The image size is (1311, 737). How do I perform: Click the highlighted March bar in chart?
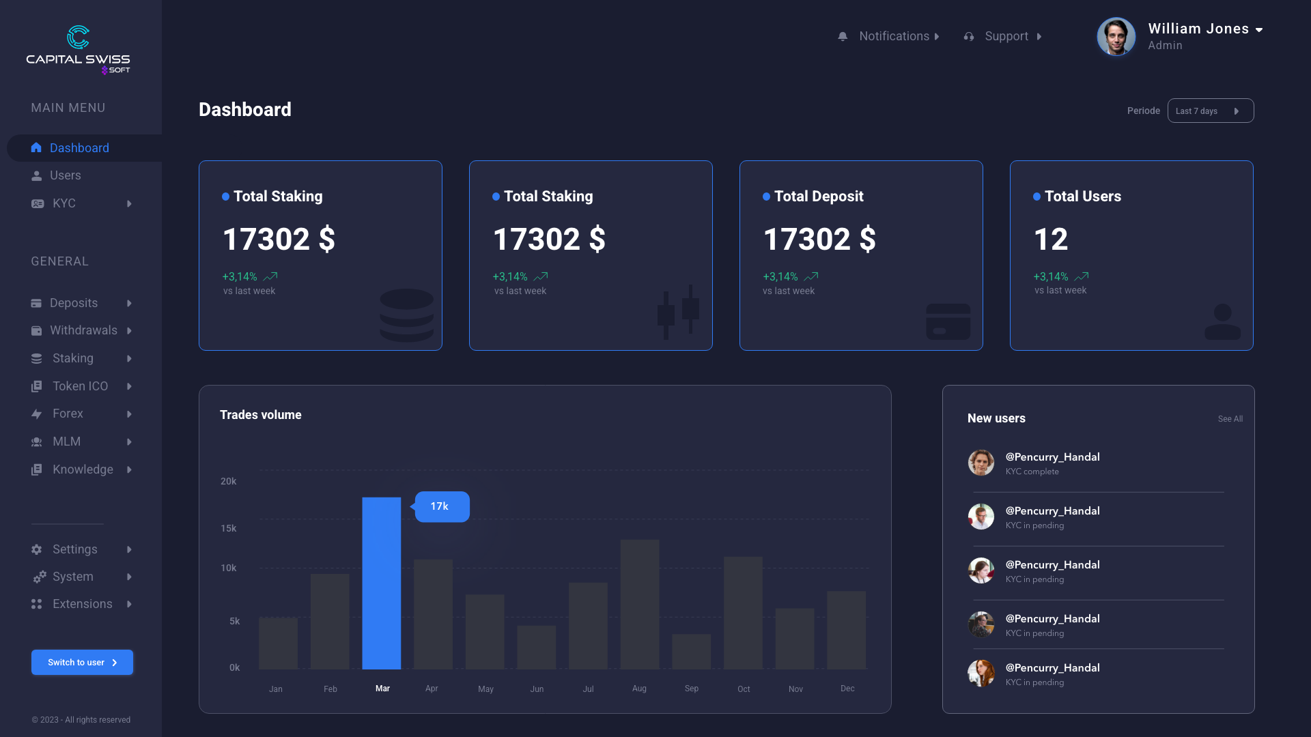pos(381,583)
